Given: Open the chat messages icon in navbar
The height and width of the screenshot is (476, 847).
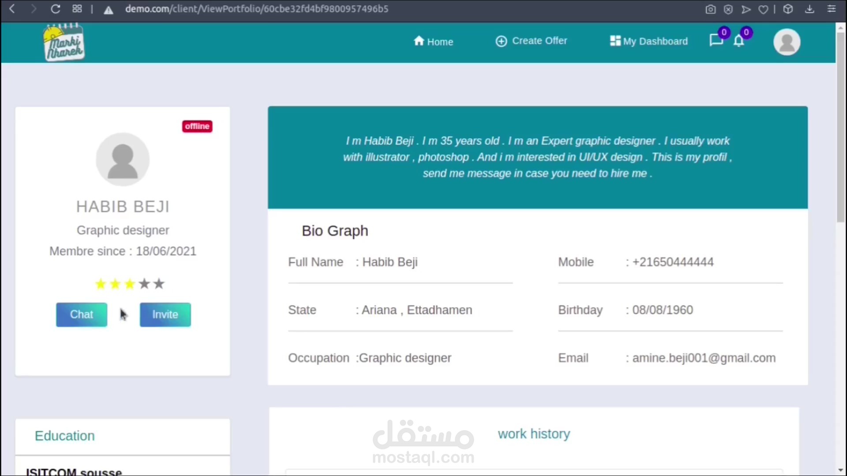Looking at the screenshot, I should click(x=716, y=41).
